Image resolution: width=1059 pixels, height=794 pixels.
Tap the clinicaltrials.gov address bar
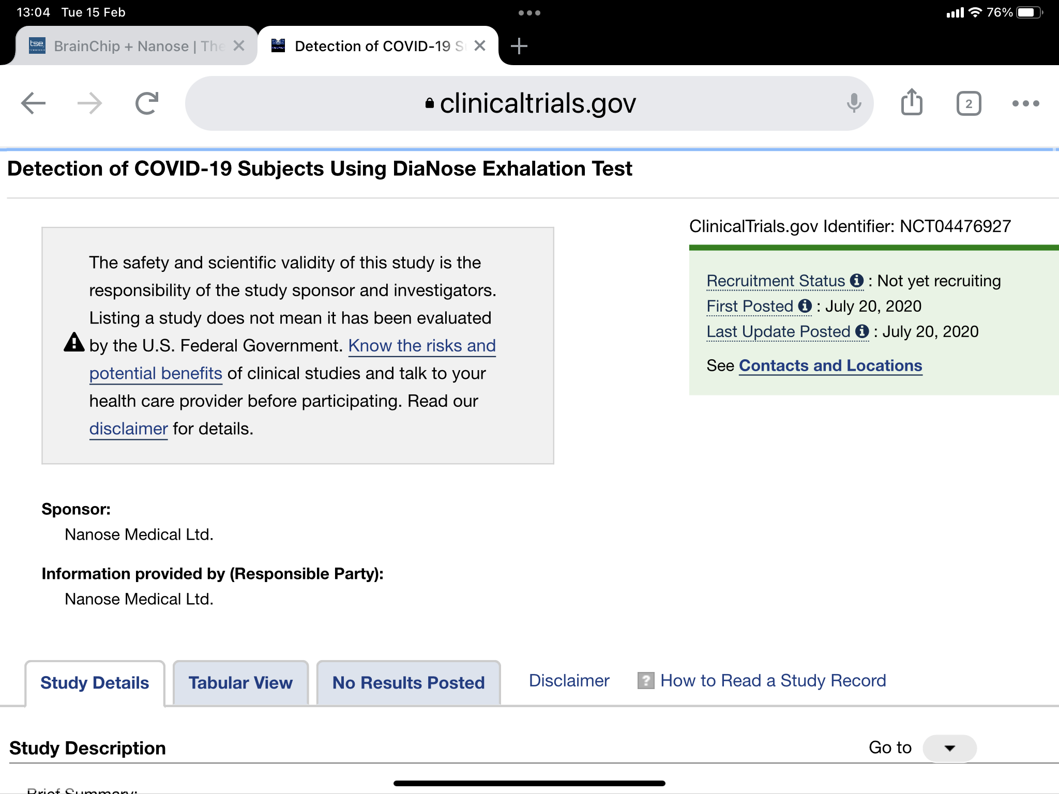(529, 103)
